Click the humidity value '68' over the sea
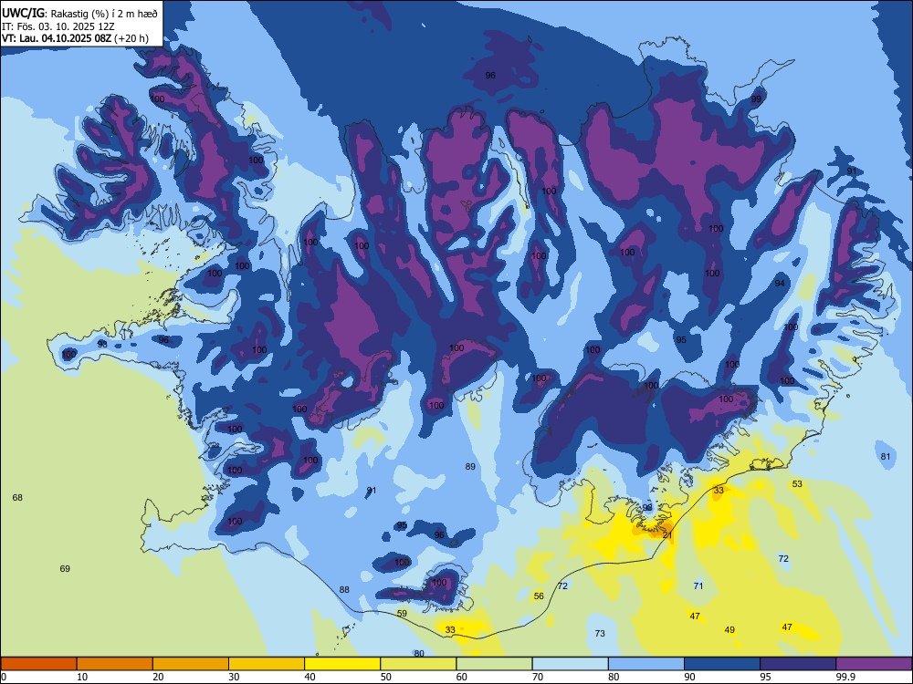Viewport: 913px width, 684px height. pos(17,497)
